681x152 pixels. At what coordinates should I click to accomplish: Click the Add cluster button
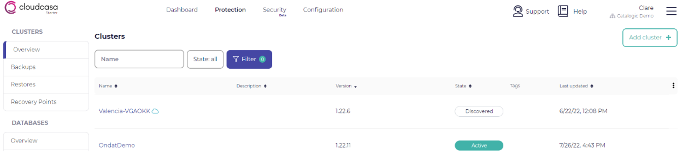coord(650,38)
